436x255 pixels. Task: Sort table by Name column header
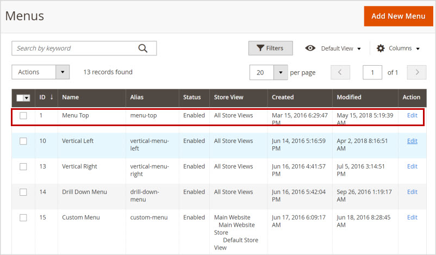point(71,97)
